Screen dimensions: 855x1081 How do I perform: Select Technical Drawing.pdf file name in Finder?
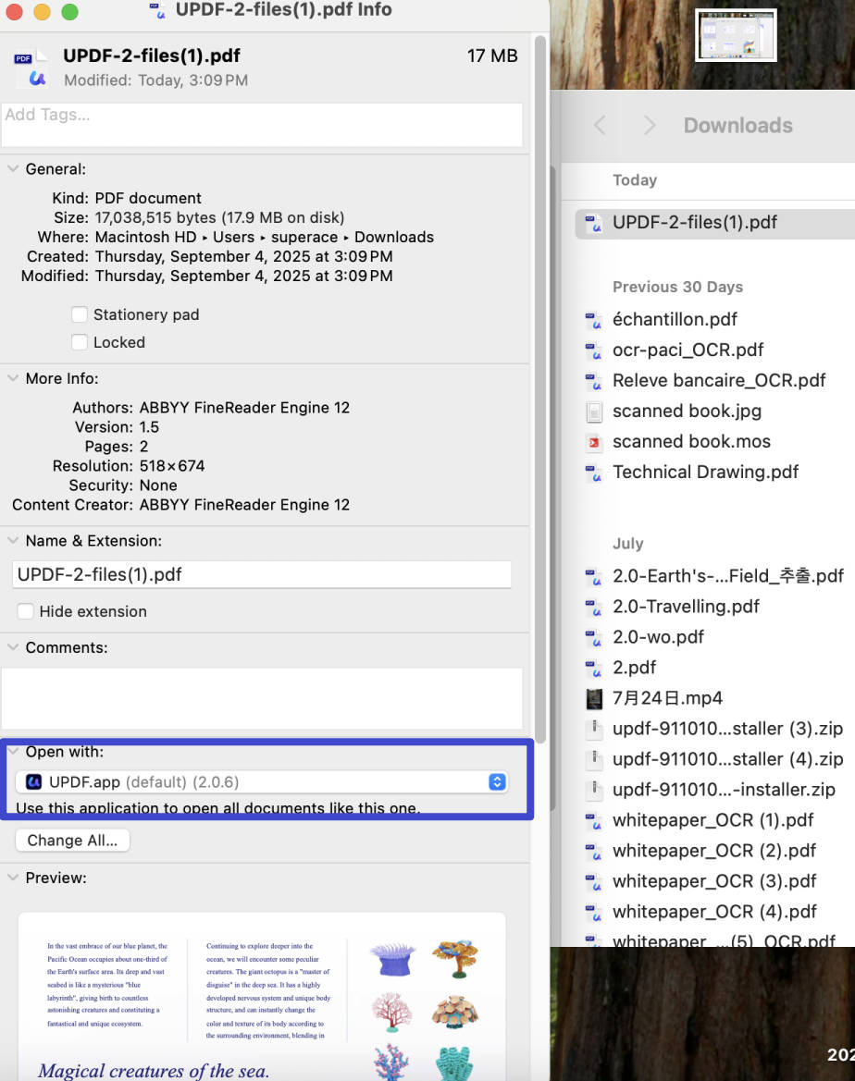click(x=705, y=473)
